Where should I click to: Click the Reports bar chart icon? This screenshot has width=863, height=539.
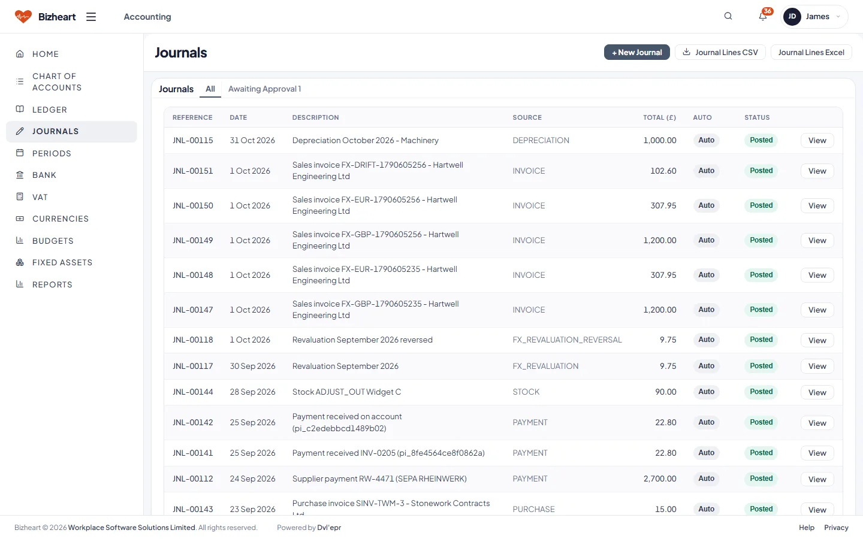(20, 284)
